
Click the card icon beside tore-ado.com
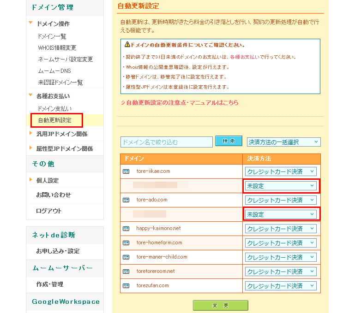pyautogui.click(x=126, y=200)
